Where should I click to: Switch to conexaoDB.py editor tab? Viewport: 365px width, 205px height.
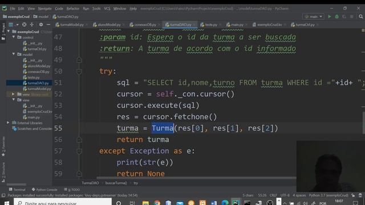tap(145, 24)
